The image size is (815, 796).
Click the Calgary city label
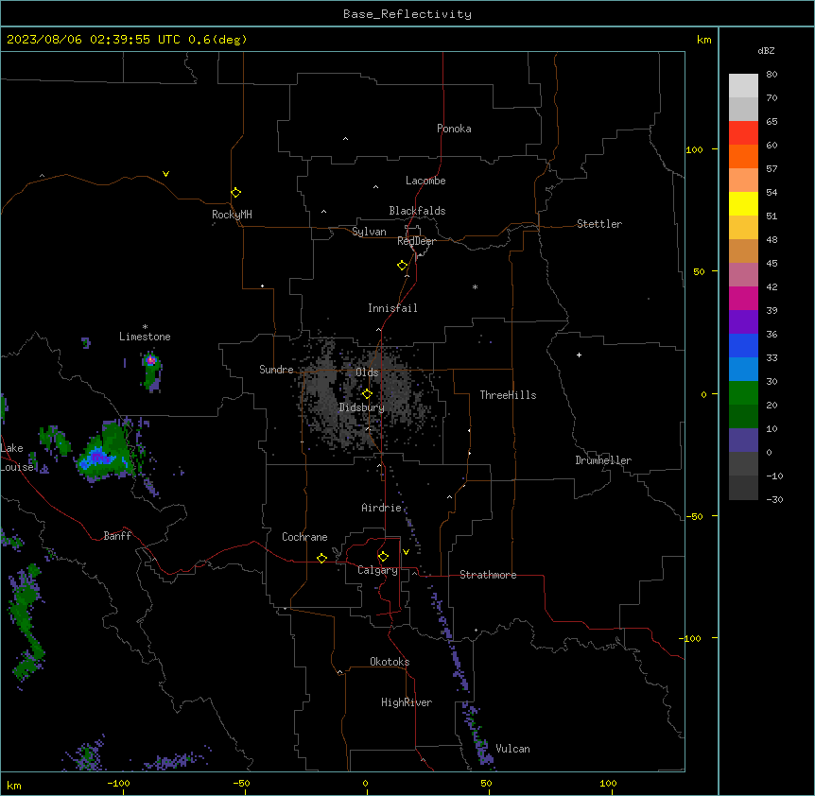coord(377,570)
